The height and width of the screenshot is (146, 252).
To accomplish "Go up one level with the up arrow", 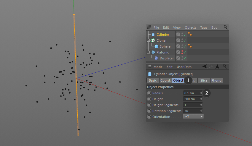I will click(x=217, y=66).
